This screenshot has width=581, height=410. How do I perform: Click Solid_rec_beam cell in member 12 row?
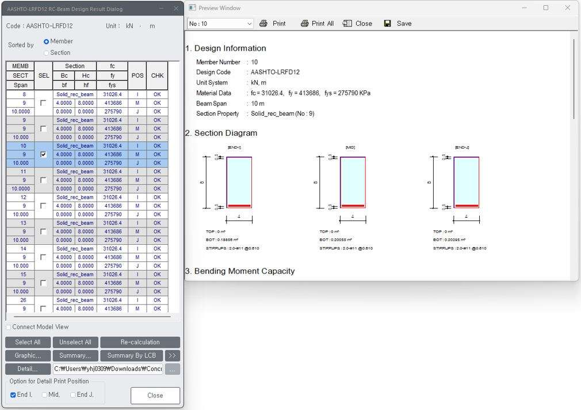[x=75, y=198]
